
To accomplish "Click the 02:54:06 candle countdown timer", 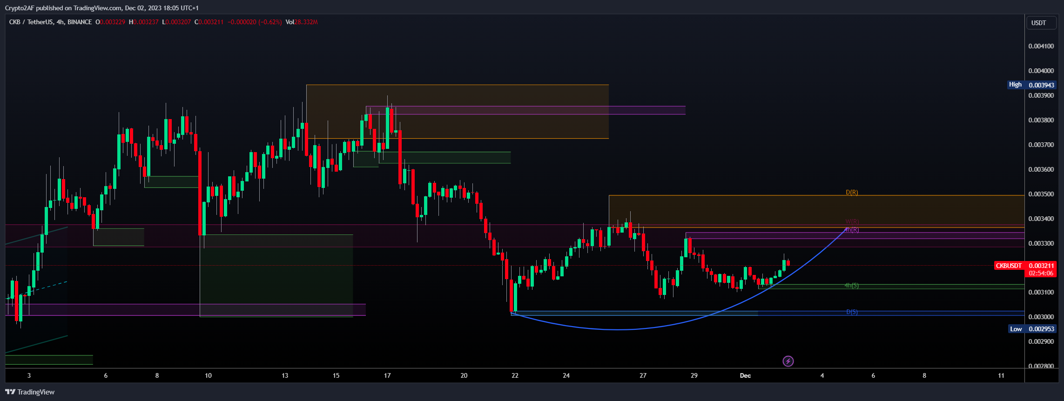I will tap(1041, 273).
